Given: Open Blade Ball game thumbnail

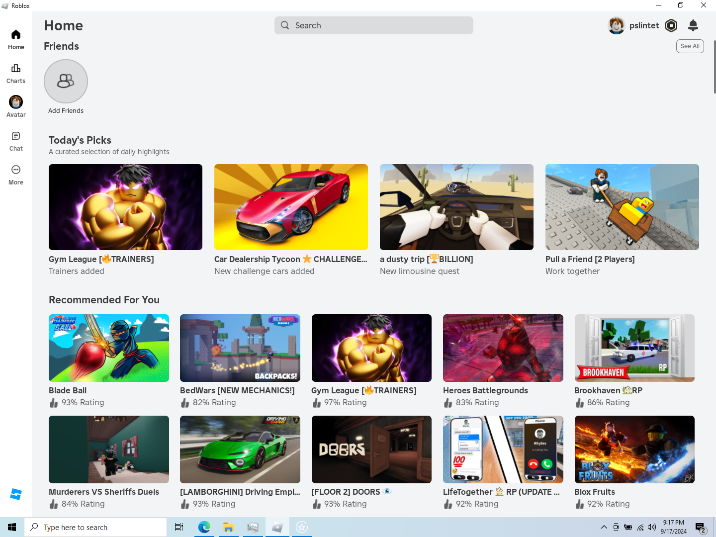Looking at the screenshot, I should coord(109,348).
